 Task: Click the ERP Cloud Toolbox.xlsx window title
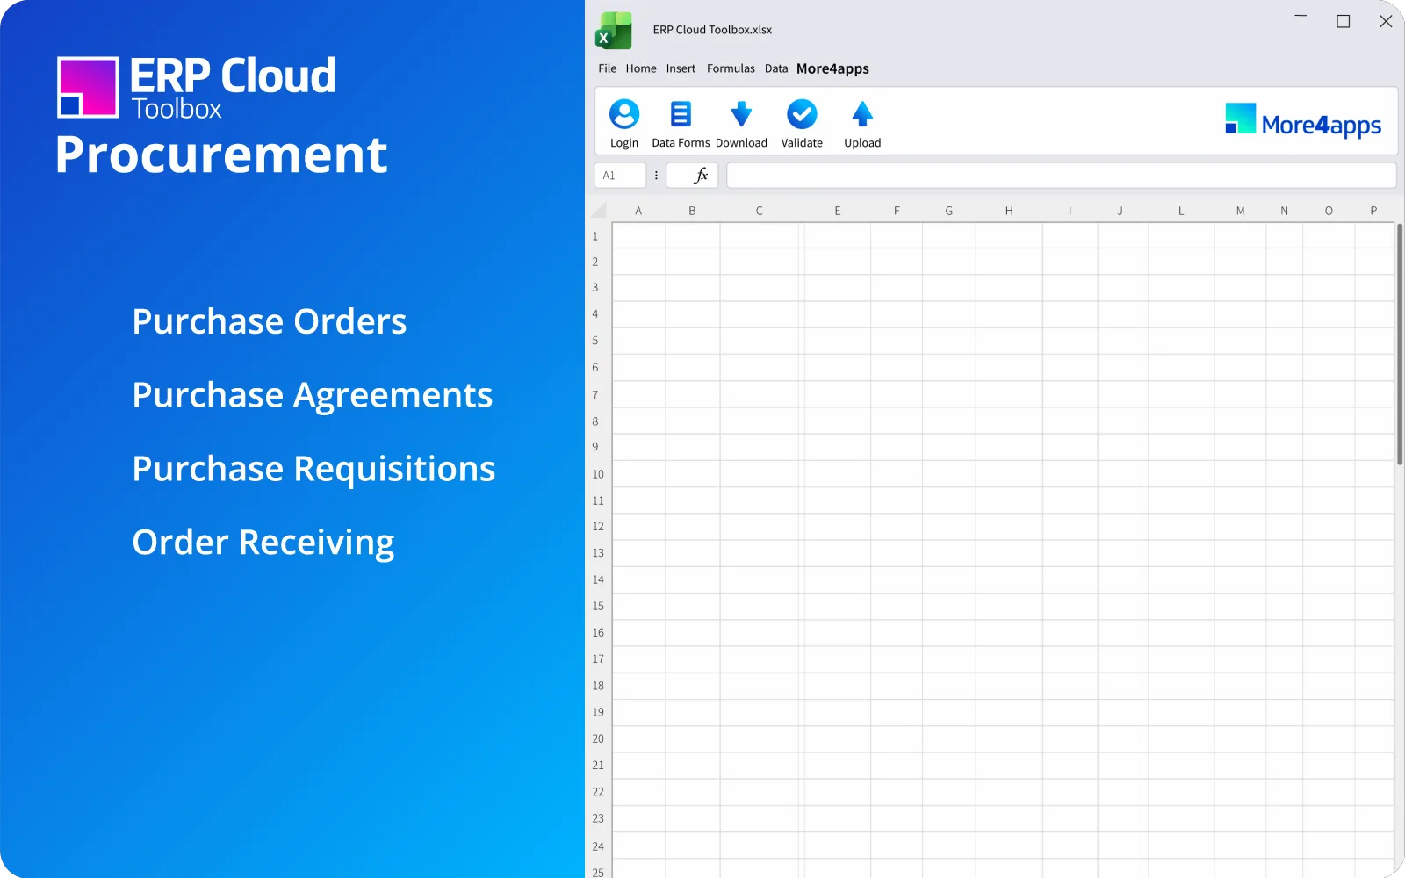712,30
